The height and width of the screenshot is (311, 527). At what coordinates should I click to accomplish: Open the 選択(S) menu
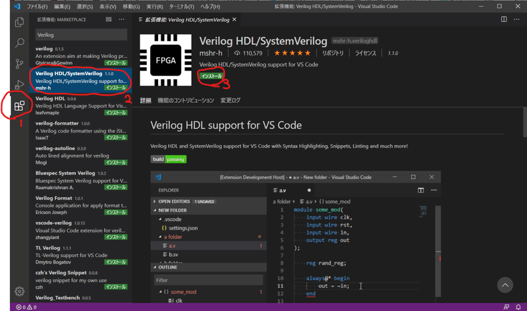click(85, 7)
